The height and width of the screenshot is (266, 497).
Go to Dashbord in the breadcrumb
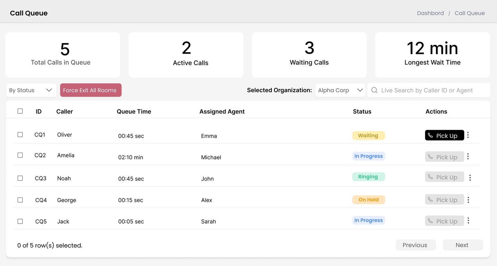pyautogui.click(x=430, y=13)
